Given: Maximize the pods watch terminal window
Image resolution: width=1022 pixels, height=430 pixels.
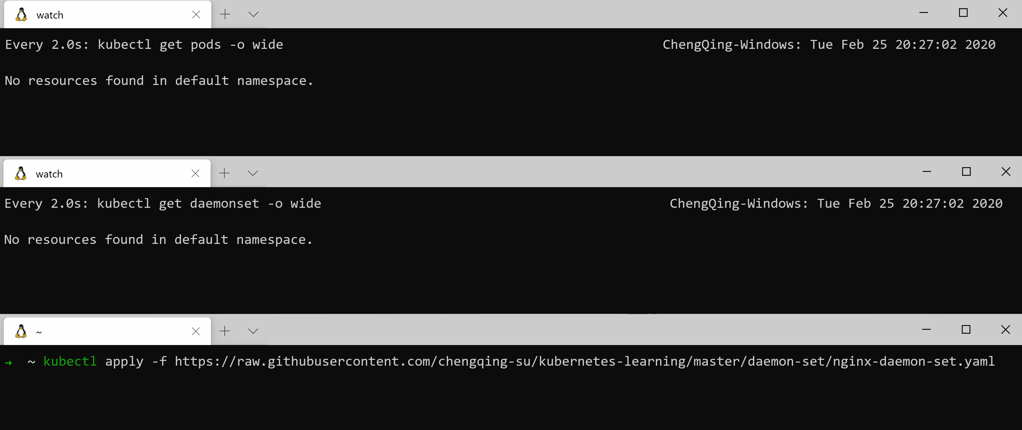Looking at the screenshot, I should pos(963,13).
